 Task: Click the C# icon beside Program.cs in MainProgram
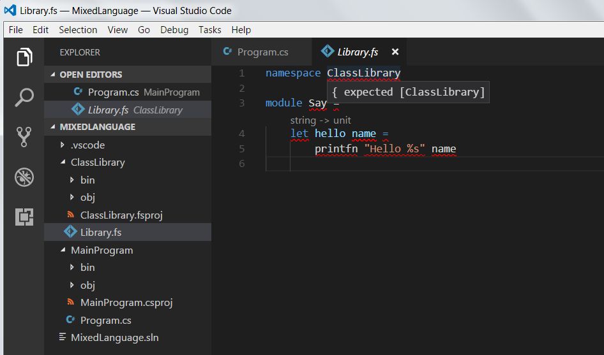coord(70,319)
